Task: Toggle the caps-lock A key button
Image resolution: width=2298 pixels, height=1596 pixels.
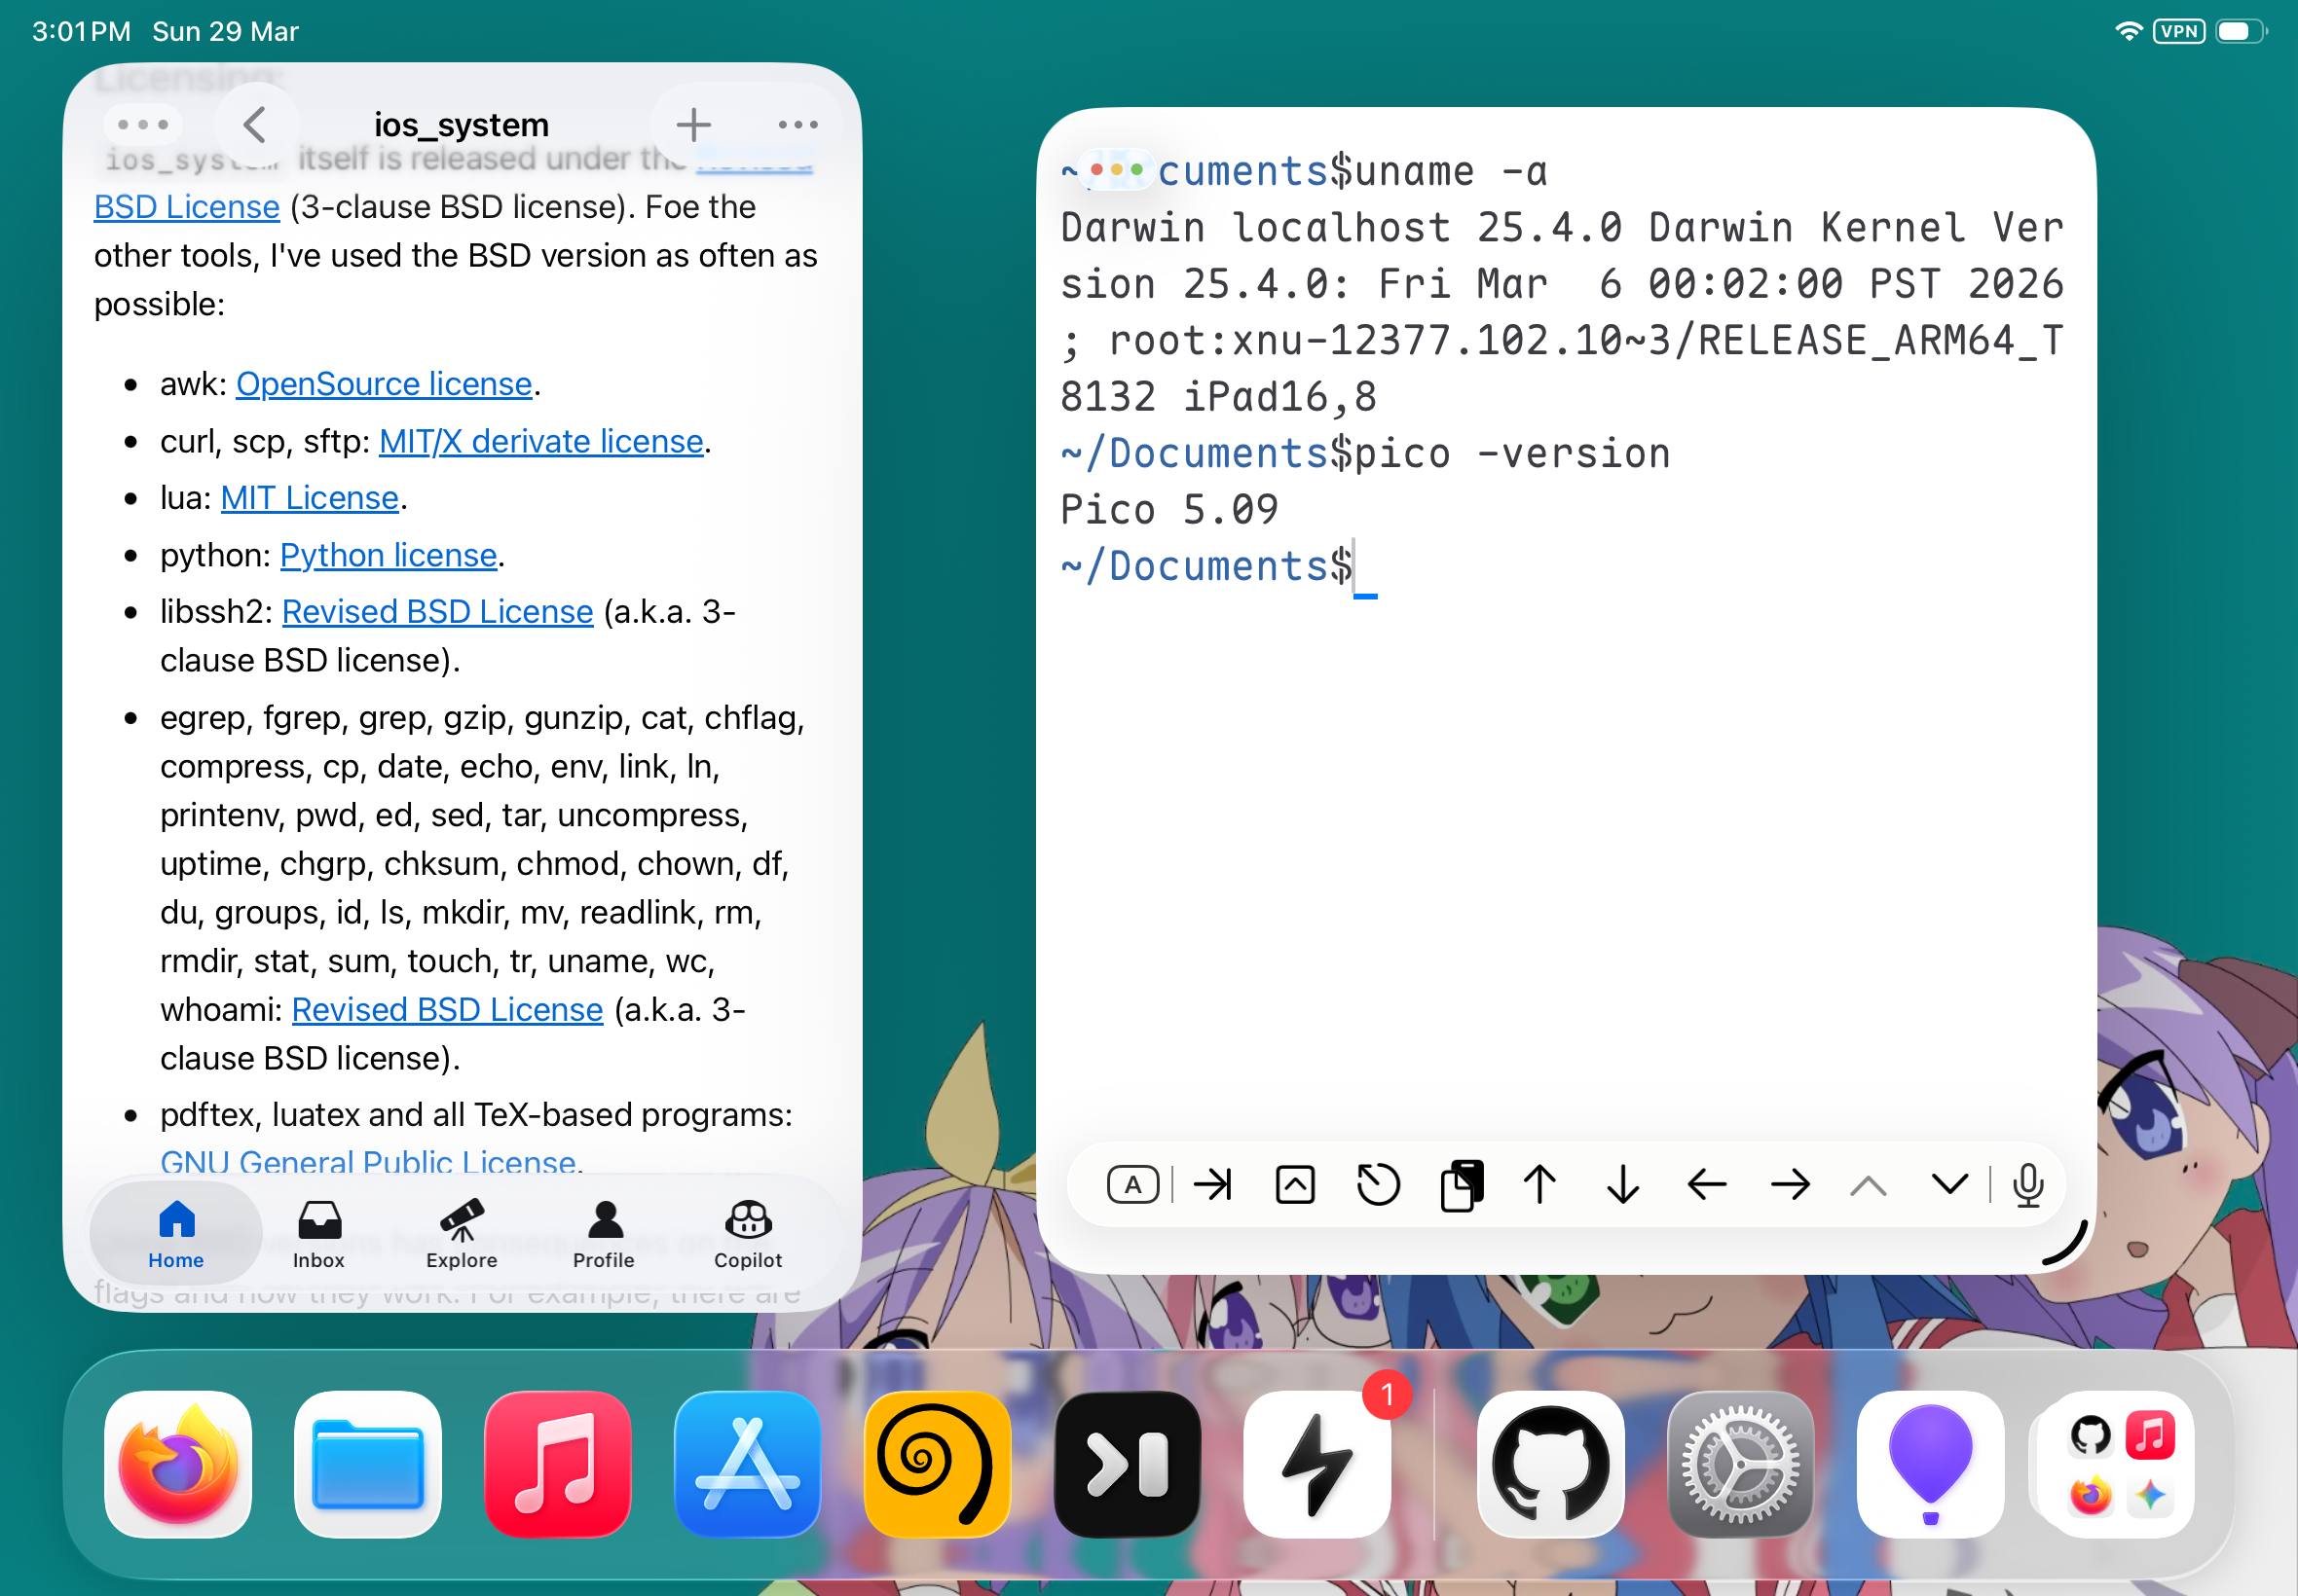Action: pos(1132,1186)
